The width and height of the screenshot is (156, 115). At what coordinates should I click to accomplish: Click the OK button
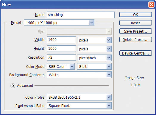pyautogui.click(x=135, y=15)
